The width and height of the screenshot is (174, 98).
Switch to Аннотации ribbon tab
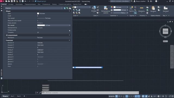pyautogui.click(x=19, y=4)
